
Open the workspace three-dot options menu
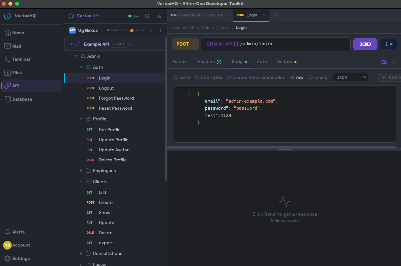160,30
